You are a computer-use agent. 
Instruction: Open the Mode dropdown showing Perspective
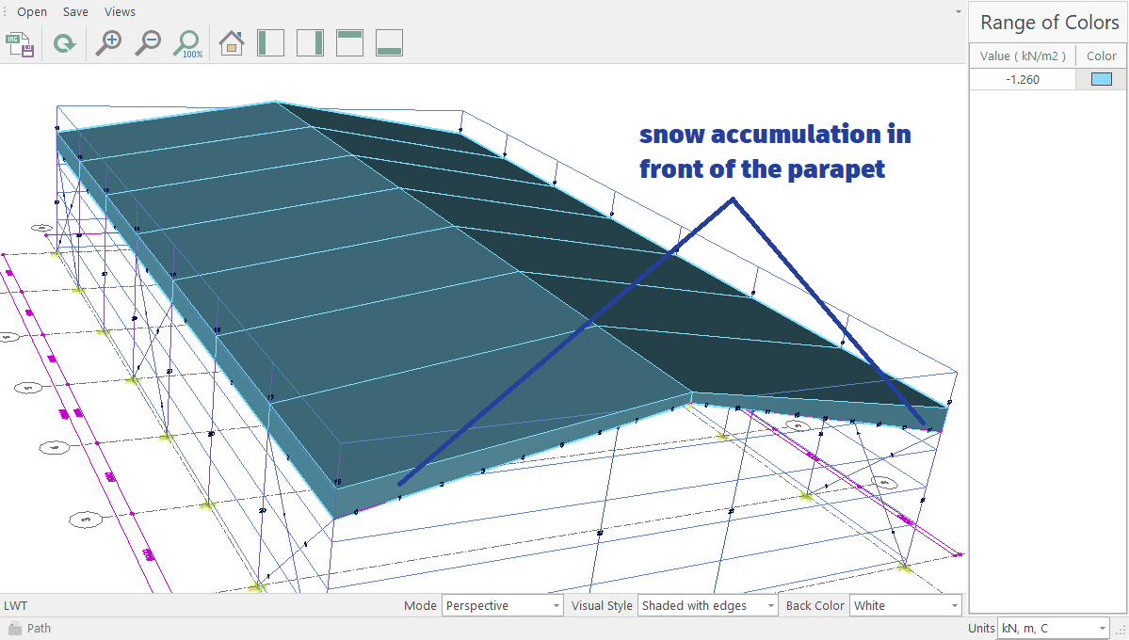(x=502, y=606)
